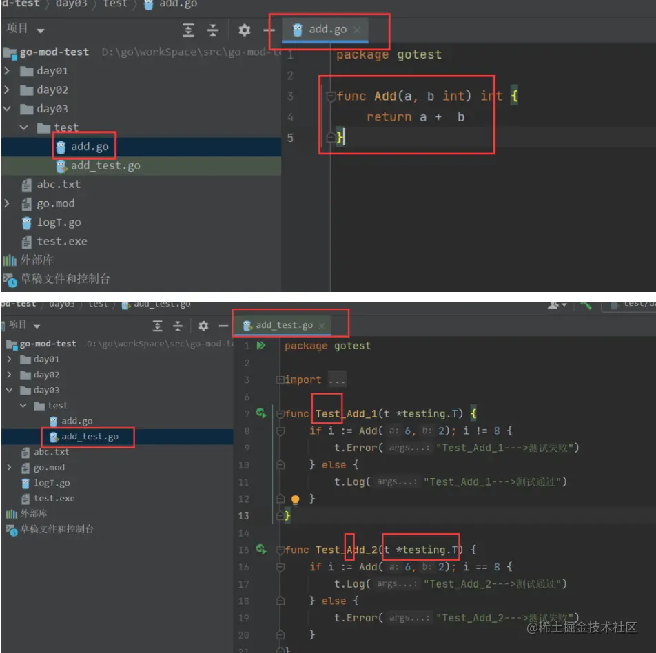Collapse day03 folder chevron in bottom screenshot
The width and height of the screenshot is (656, 653).
point(9,390)
